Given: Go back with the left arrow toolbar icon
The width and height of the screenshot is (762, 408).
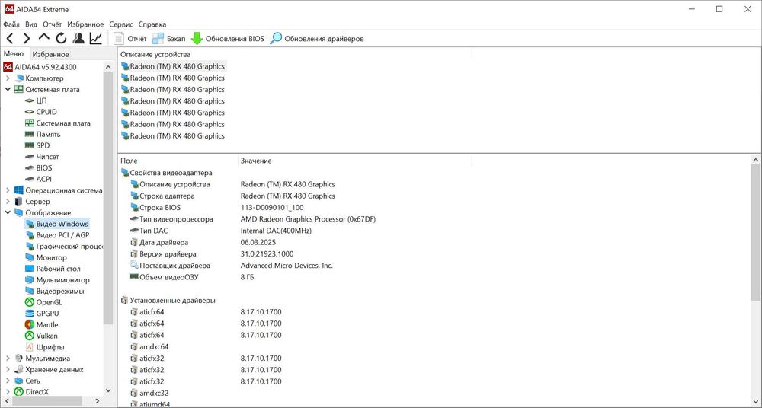Looking at the screenshot, I should [9, 38].
